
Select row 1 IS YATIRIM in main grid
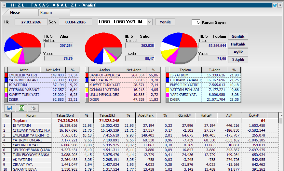tap(140, 125)
